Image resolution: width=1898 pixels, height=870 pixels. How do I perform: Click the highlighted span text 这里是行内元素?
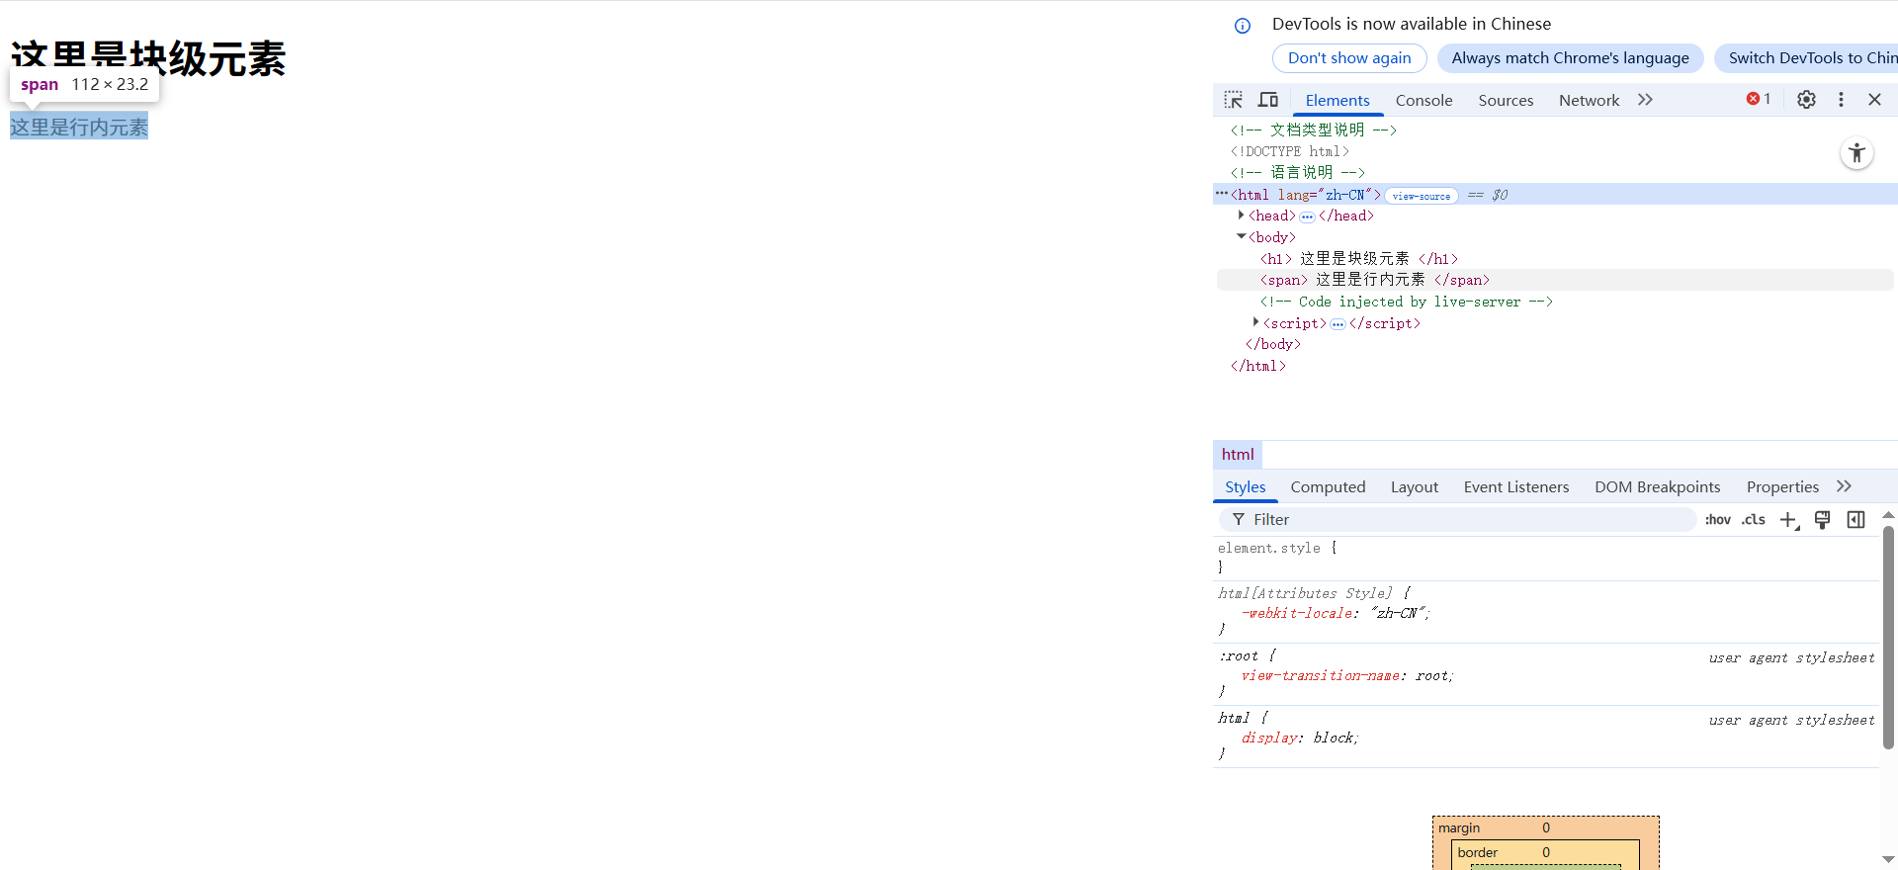79,127
